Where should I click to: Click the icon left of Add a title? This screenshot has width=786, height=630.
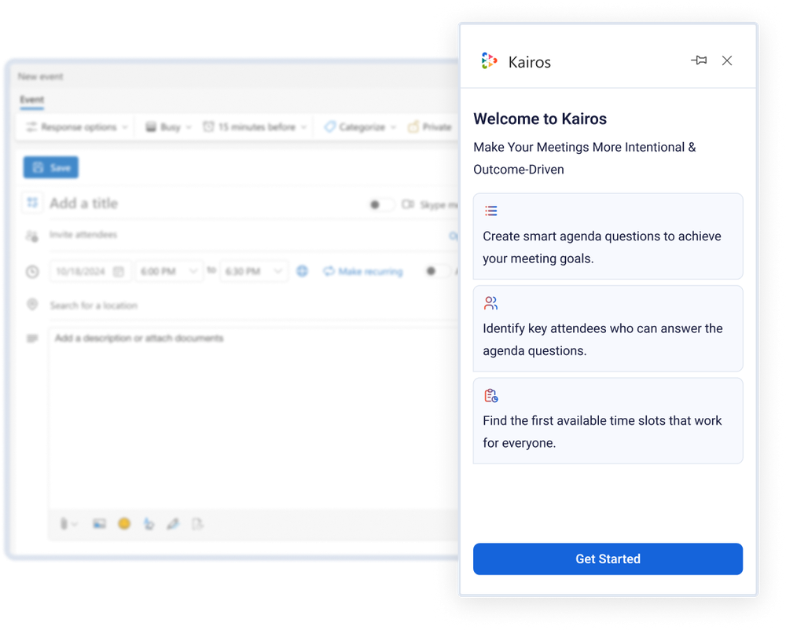tap(32, 203)
